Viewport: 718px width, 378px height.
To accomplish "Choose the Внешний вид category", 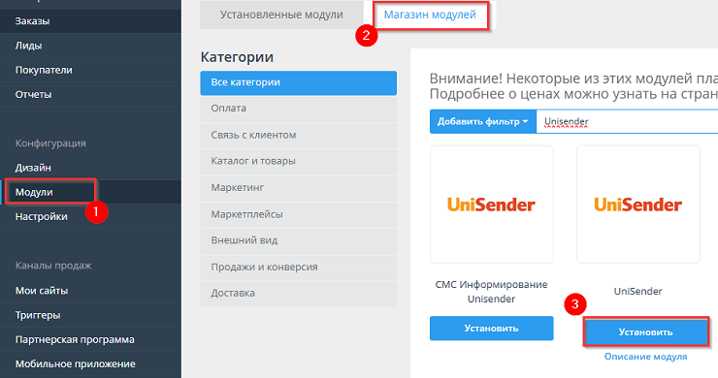I will pyautogui.click(x=299, y=240).
